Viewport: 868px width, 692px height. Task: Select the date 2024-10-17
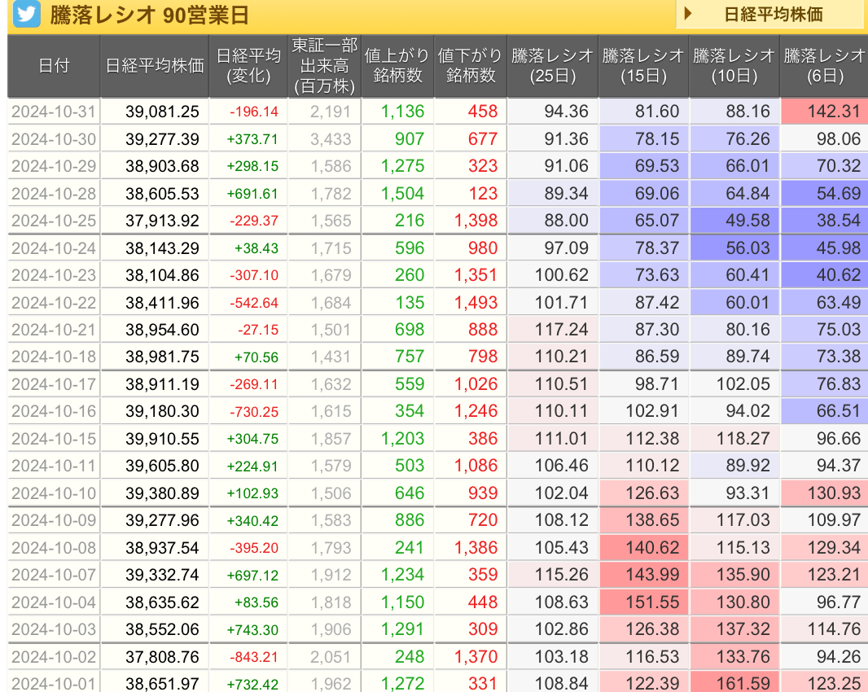54,384
